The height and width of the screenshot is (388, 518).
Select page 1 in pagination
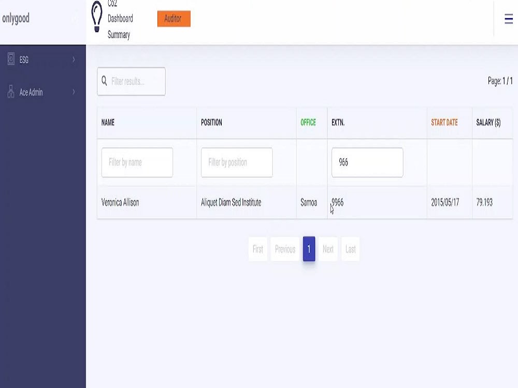point(308,249)
